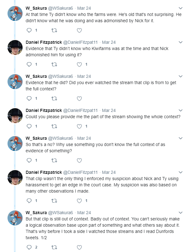Retweet Daniel's tweet about many other observations

click(x=54, y=201)
